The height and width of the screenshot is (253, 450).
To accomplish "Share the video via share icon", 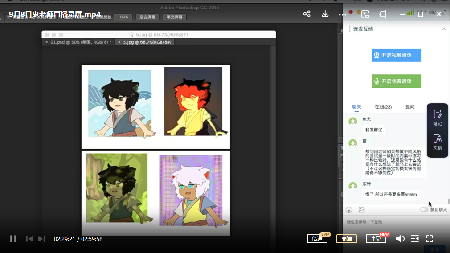I will 307,14.
